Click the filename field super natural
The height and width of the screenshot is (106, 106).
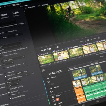point(8,26)
